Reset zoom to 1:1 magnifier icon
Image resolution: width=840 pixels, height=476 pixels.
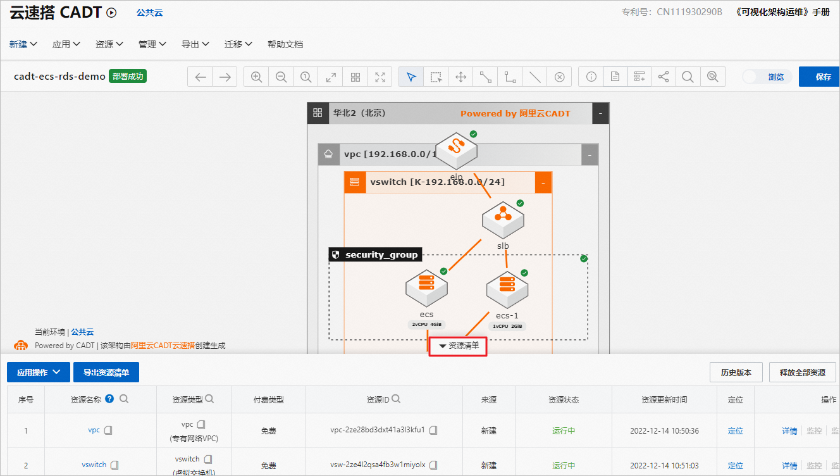click(306, 77)
